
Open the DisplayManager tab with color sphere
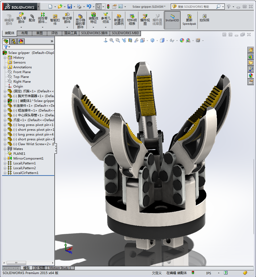coord(21,41)
